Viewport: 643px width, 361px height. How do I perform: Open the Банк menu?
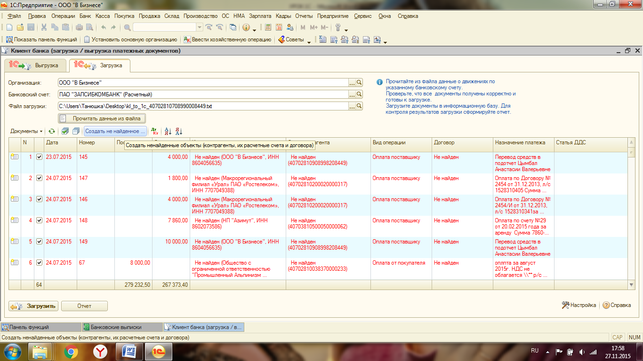(85, 16)
